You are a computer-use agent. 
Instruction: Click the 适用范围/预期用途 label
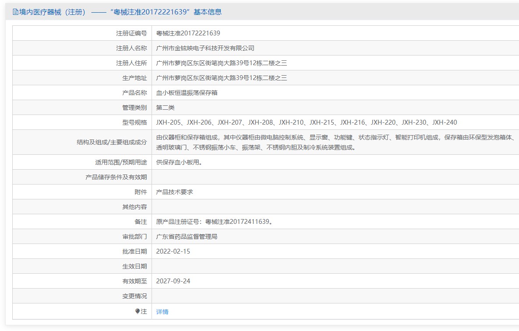(x=121, y=162)
